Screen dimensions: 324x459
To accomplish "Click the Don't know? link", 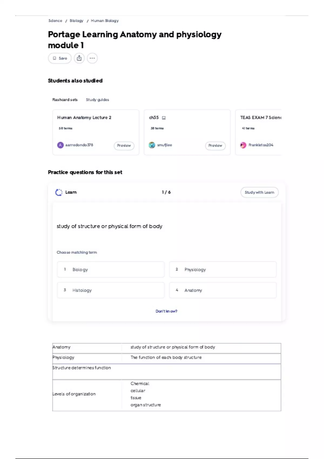I will [x=166, y=311].
